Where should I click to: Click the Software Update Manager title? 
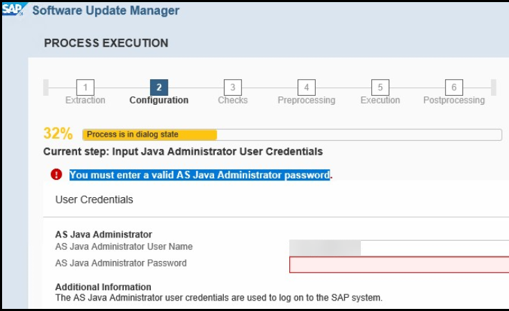[106, 10]
